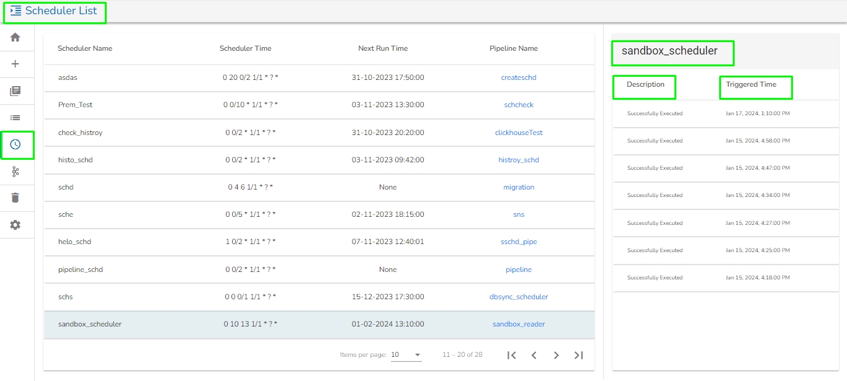Go to the next page
The width and height of the screenshot is (847, 381).
pyautogui.click(x=556, y=355)
